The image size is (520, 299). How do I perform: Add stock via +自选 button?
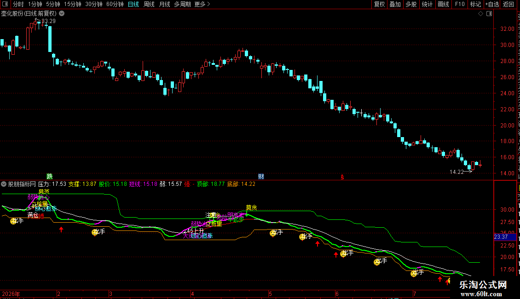pyautogui.click(x=492, y=4)
